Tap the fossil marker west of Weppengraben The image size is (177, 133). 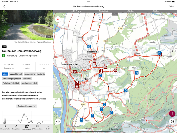pos(75,72)
